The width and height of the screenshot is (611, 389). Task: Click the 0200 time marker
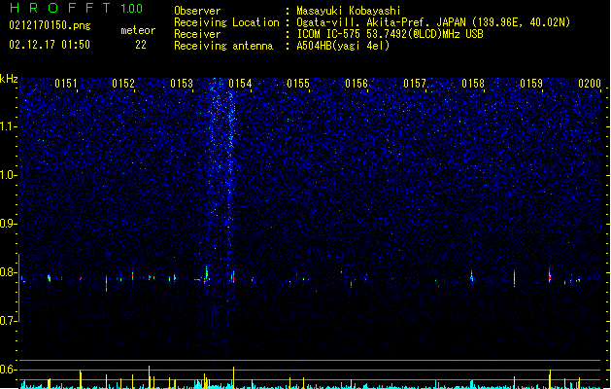coord(590,84)
